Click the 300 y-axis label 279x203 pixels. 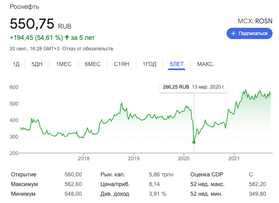14,137
